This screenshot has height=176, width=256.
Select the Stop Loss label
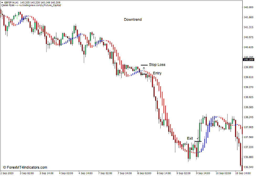[x=157, y=64]
